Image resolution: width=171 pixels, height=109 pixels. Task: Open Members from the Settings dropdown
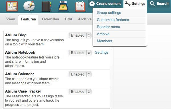coord(105,41)
